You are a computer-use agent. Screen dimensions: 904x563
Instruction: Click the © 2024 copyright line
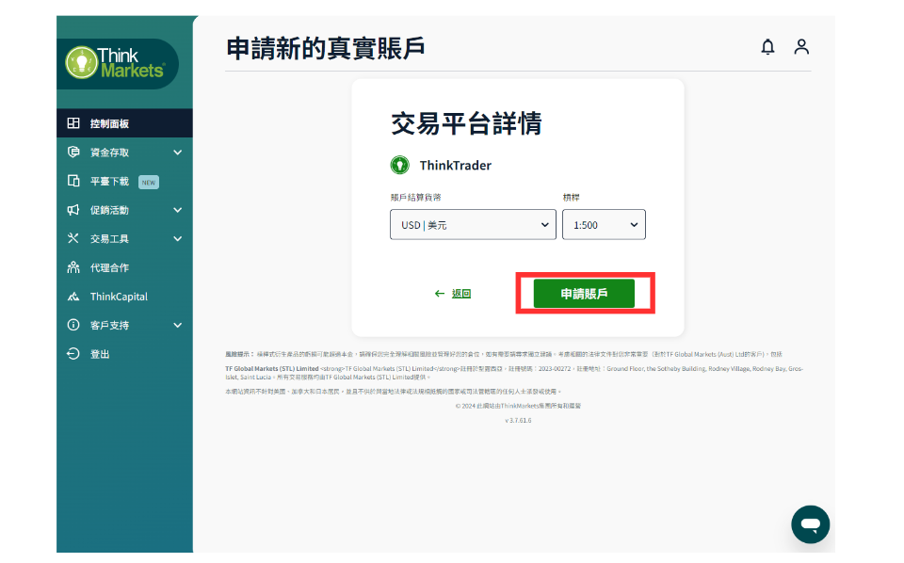[x=518, y=406]
